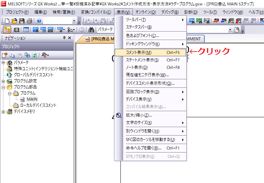
Task: Collapse the プログラム folder node
Action: click(x=10, y=94)
